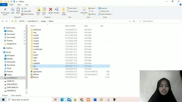The height and width of the screenshot is (102, 182).
Task: Select the bitnami stylesheet file
Action: [x=36, y=74]
